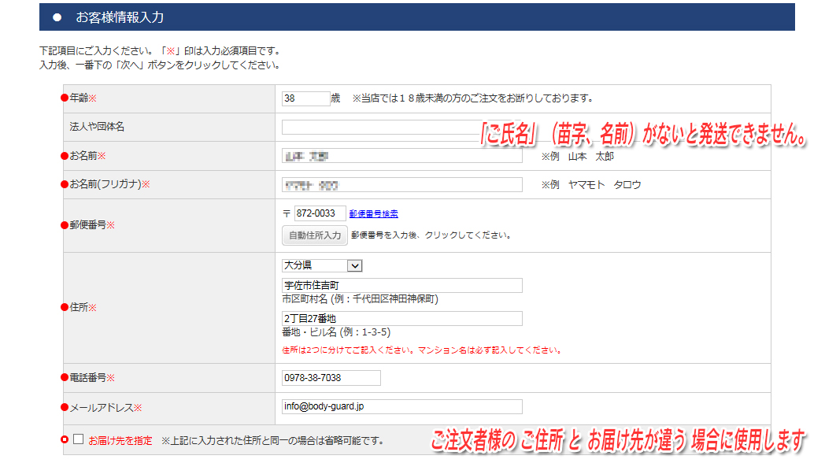Click the 郵便番号を入力後、クリックしてください hint

431,235
